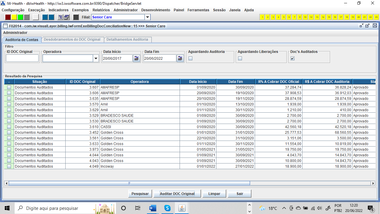
Task: Select the Auditoria de Contas tab
Action: click(22, 40)
